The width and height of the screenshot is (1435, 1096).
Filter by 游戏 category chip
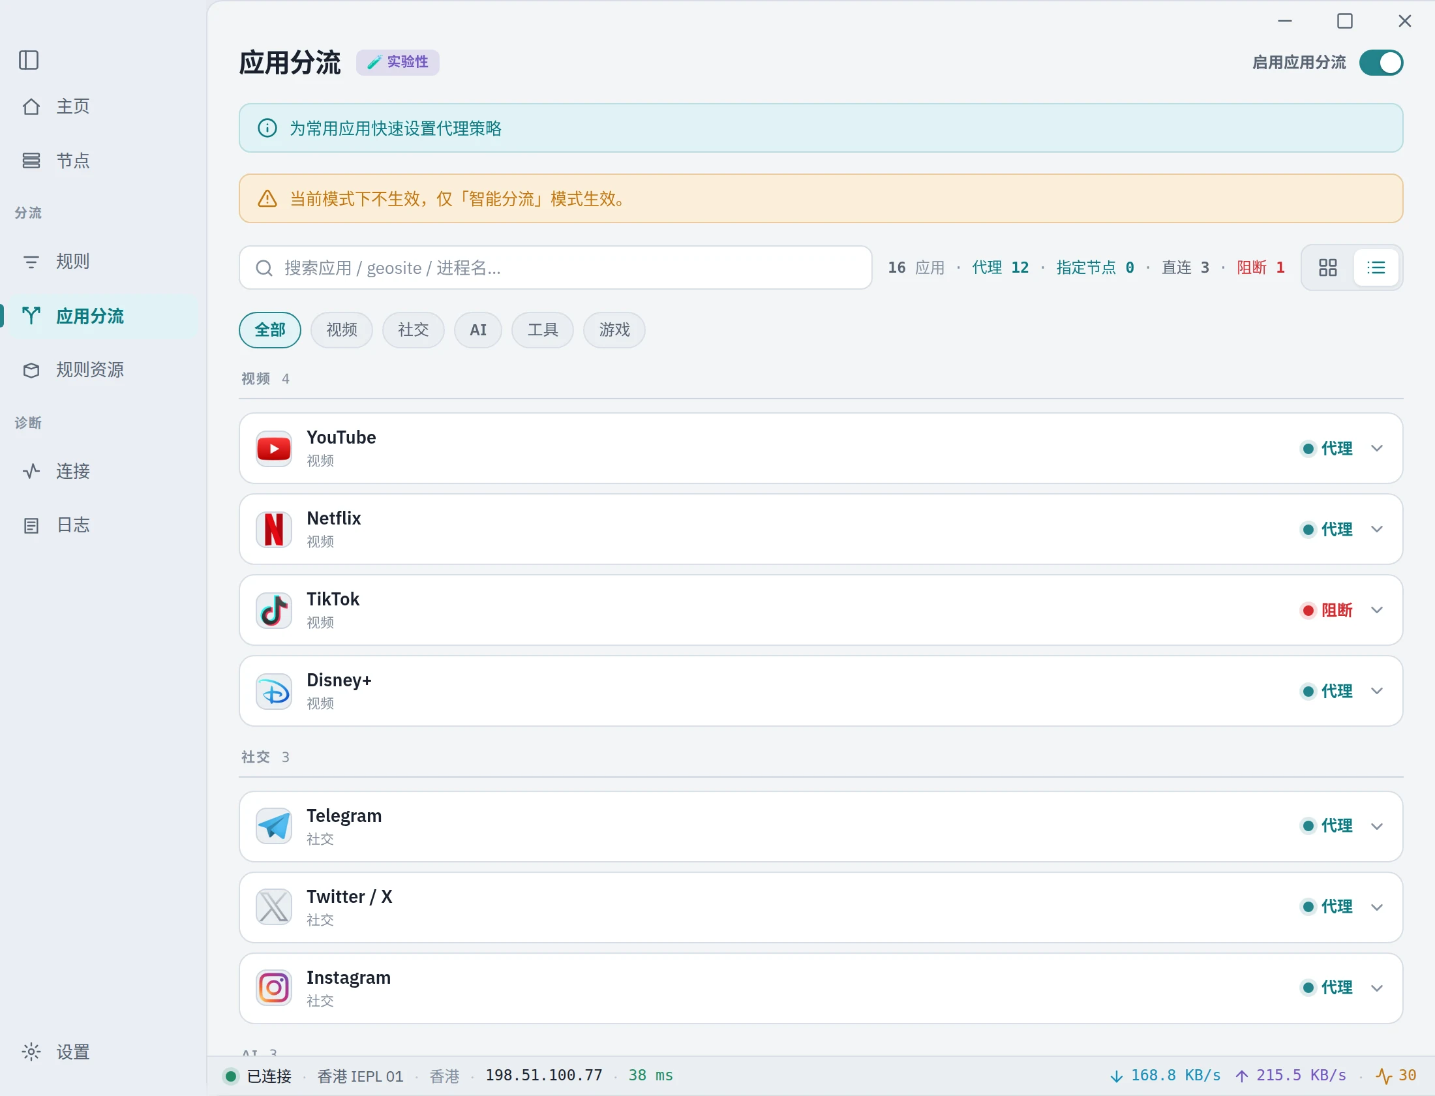point(614,330)
